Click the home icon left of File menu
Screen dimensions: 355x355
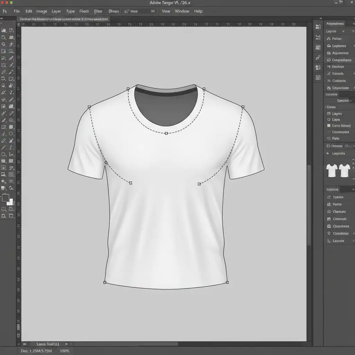click(x=5, y=11)
